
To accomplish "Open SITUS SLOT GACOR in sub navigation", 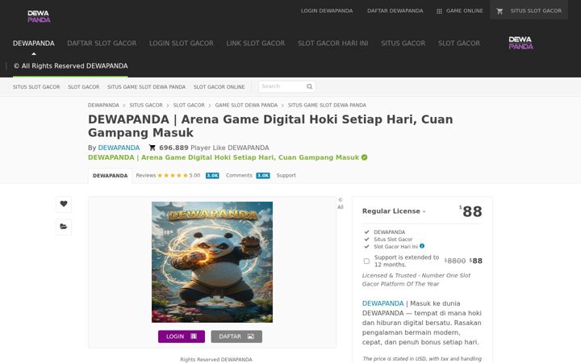I will click(x=36, y=86).
